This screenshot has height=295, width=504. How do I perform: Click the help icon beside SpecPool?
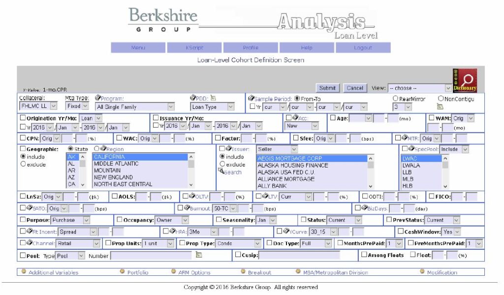point(411,148)
